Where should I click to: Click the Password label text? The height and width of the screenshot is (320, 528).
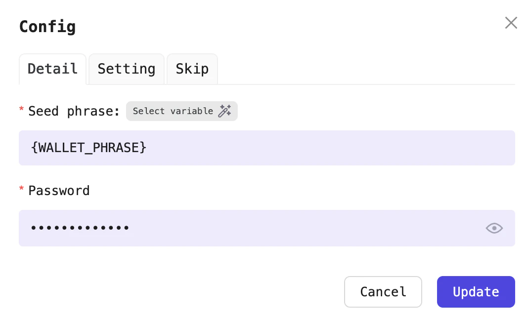[x=59, y=191]
